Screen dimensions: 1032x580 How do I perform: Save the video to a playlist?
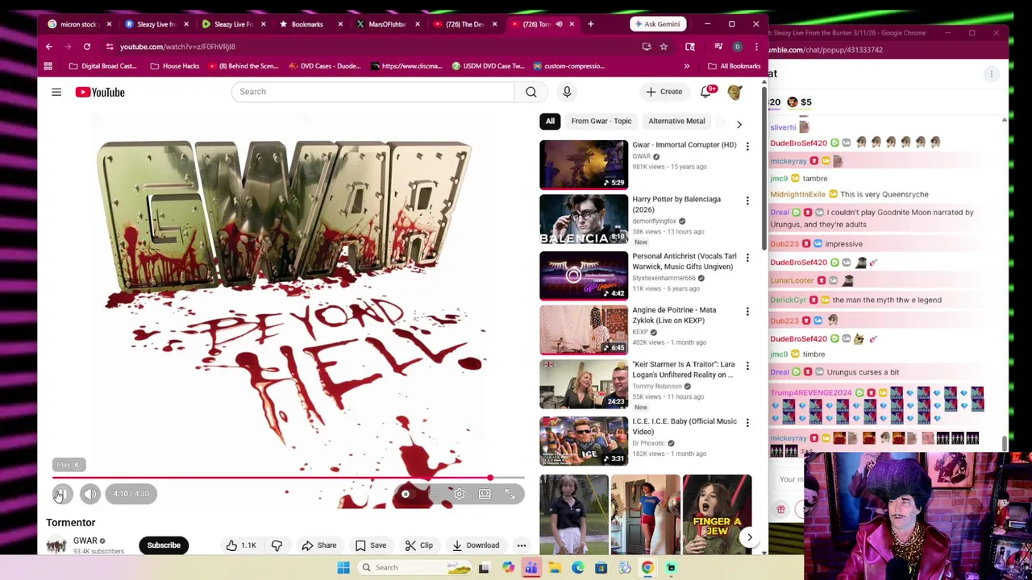370,545
